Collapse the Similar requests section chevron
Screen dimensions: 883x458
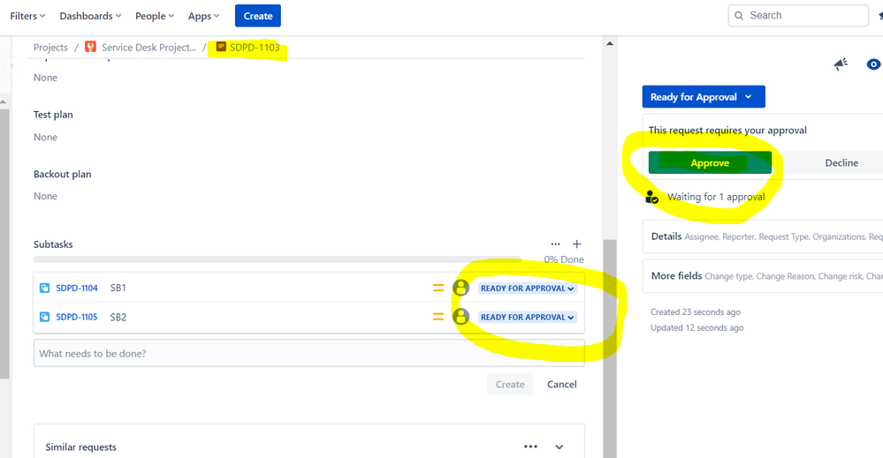pos(559,447)
